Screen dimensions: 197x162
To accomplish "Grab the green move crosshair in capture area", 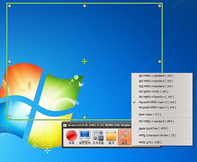I will (85, 61).
